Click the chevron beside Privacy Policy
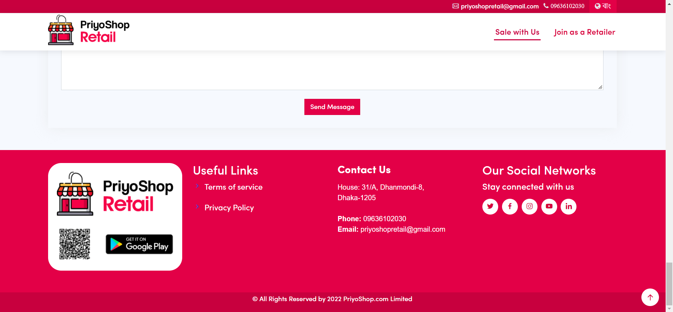The image size is (673, 312). 197,206
